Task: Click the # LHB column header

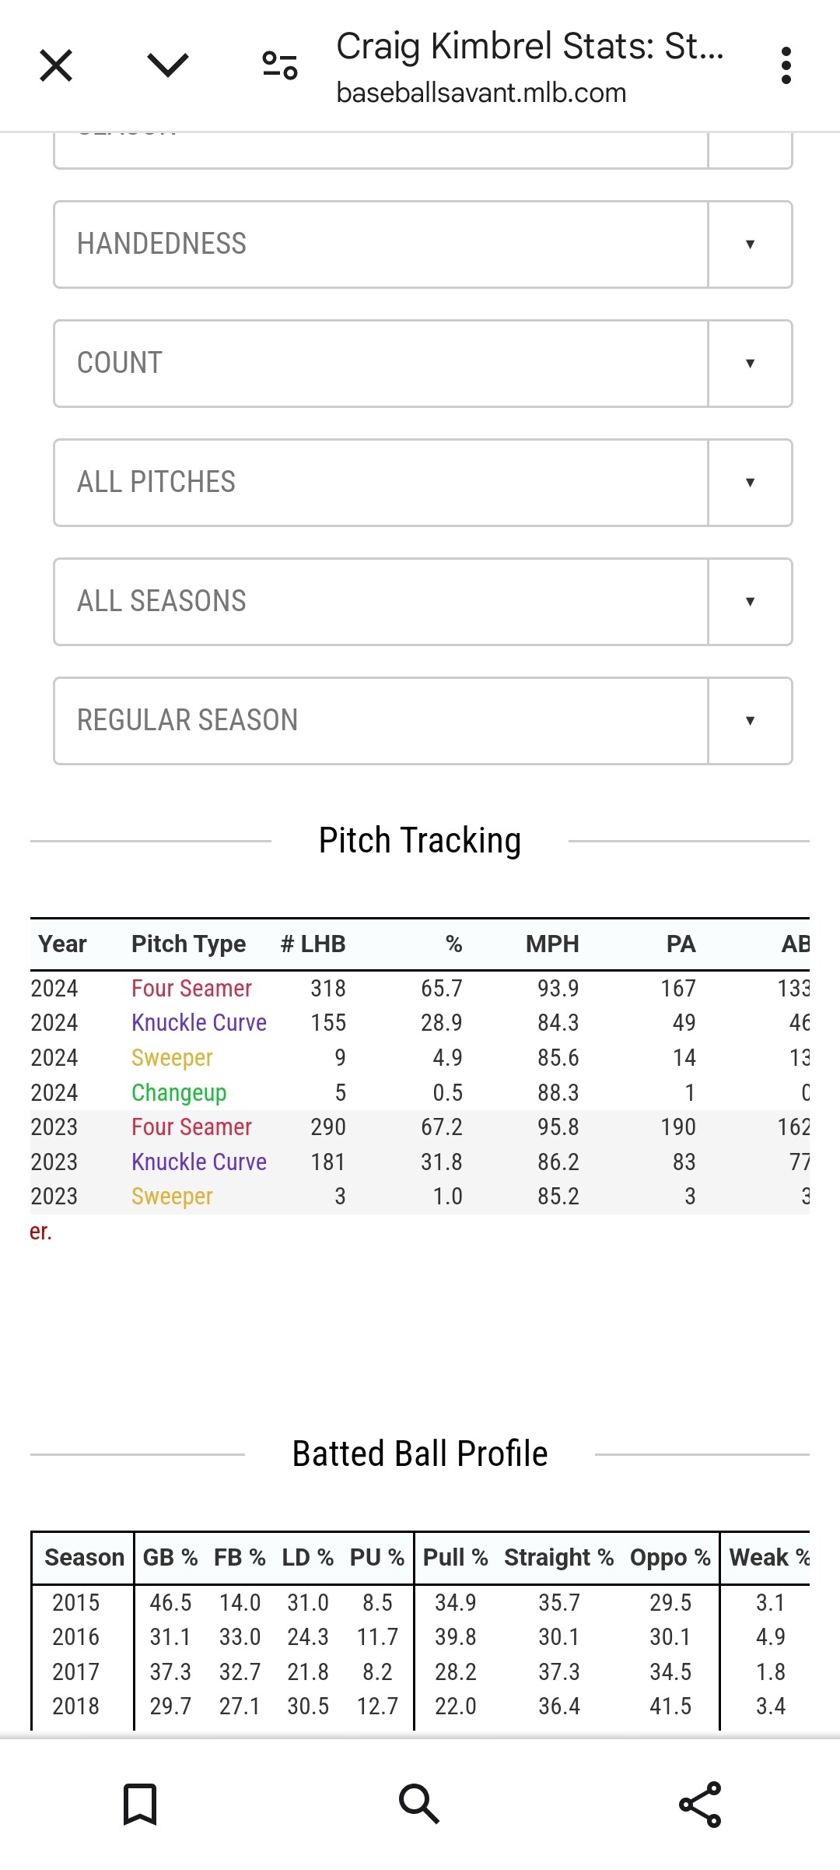Action: click(x=313, y=944)
